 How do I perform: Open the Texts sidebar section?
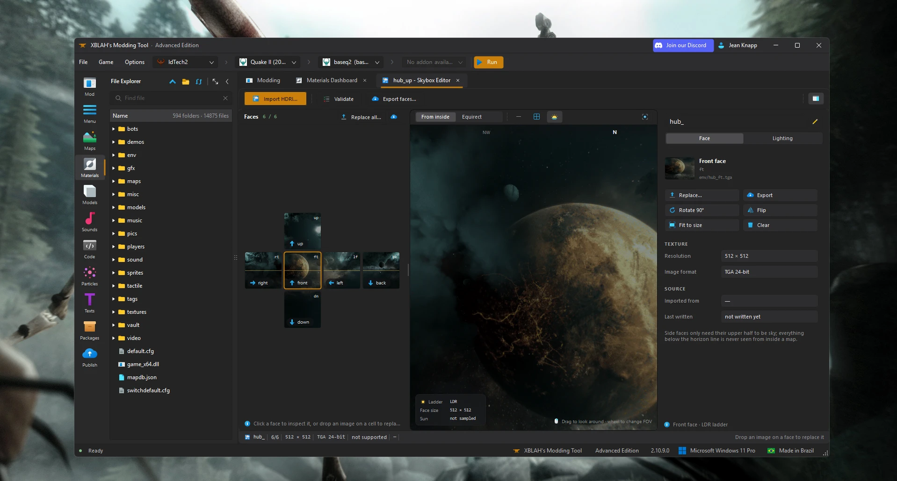point(90,304)
